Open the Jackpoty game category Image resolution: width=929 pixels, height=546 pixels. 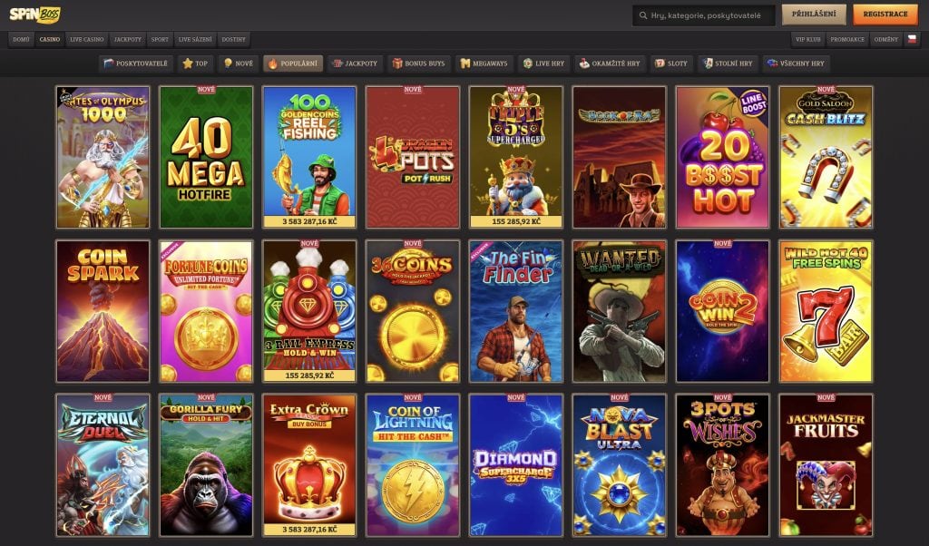coord(355,63)
